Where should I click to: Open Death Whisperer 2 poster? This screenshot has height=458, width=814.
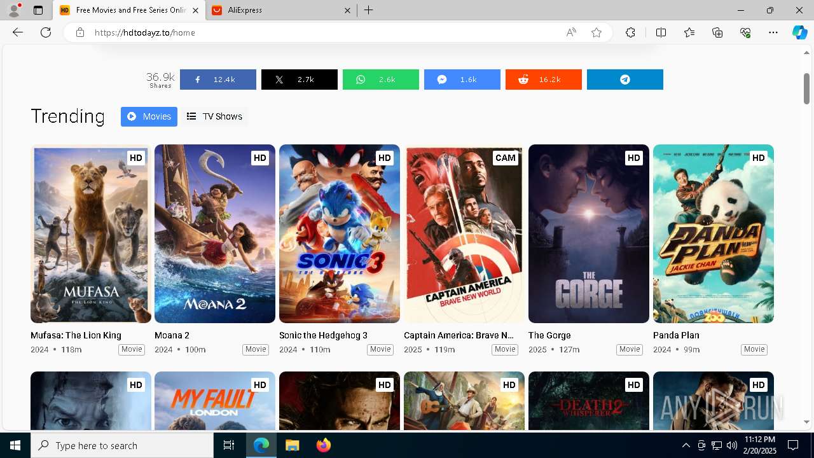589,400
